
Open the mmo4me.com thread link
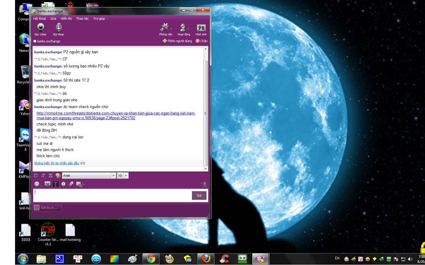[x=116, y=116]
